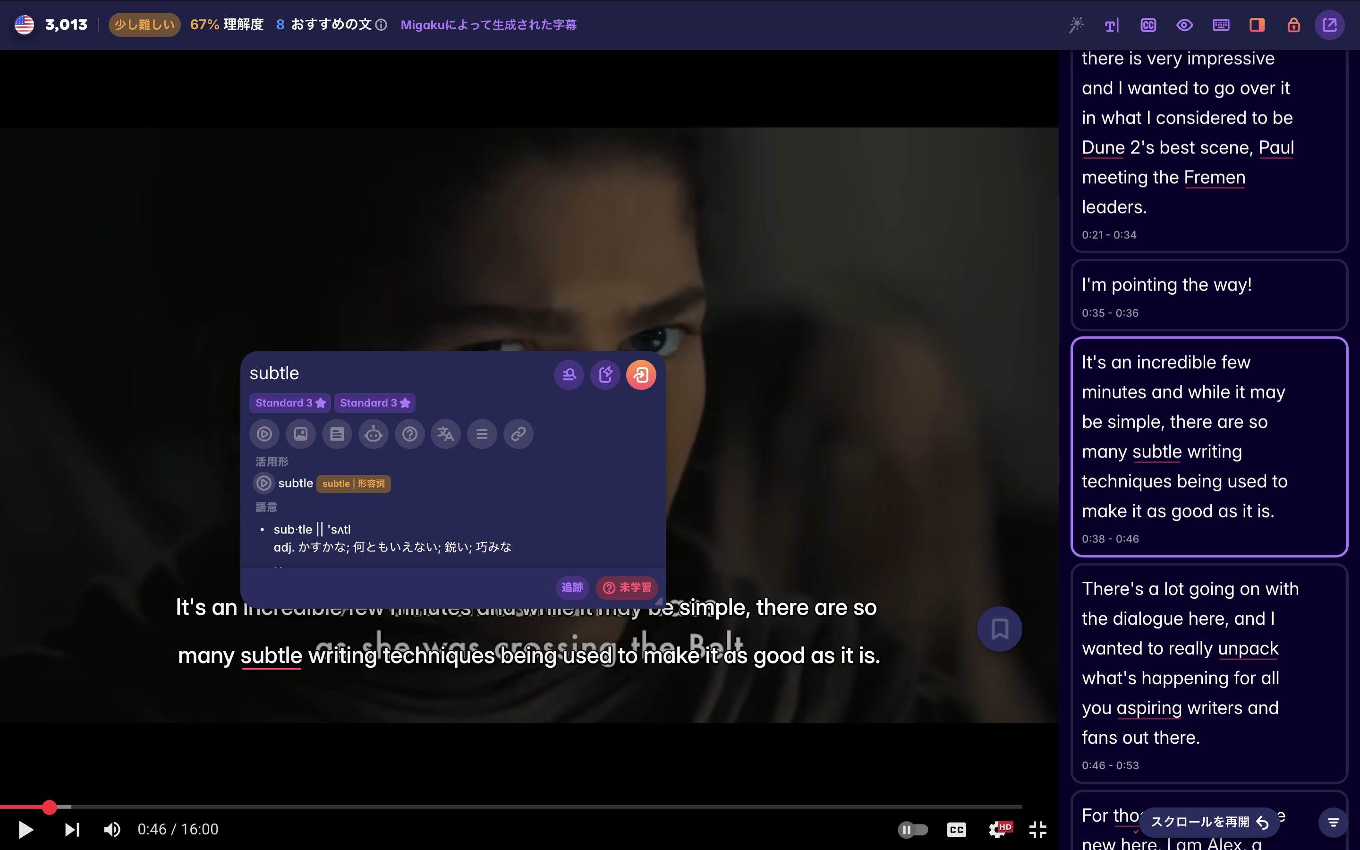Click the robot AI explanation icon

[373, 434]
